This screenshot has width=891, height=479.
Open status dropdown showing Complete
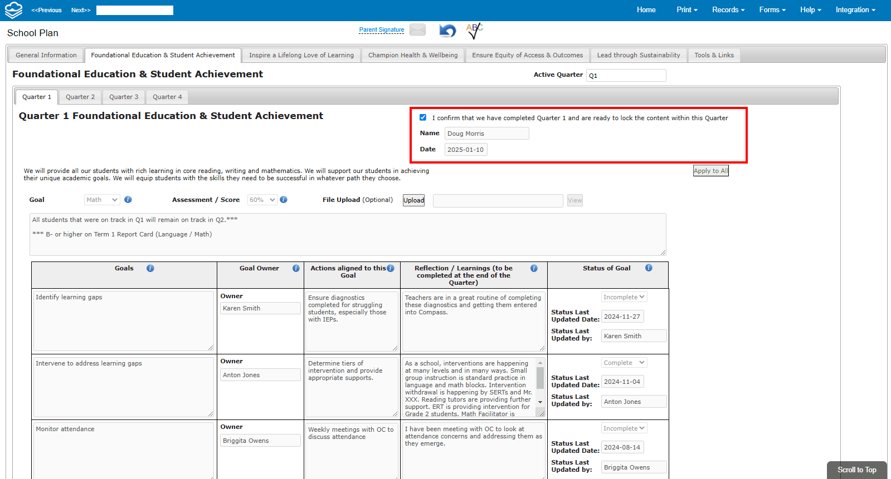tap(624, 363)
